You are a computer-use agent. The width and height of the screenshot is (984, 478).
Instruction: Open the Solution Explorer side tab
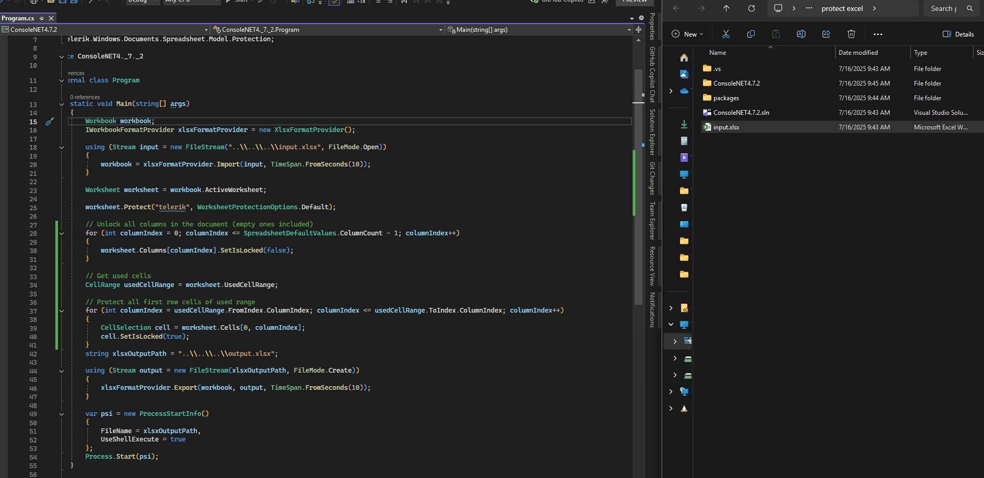[x=652, y=132]
